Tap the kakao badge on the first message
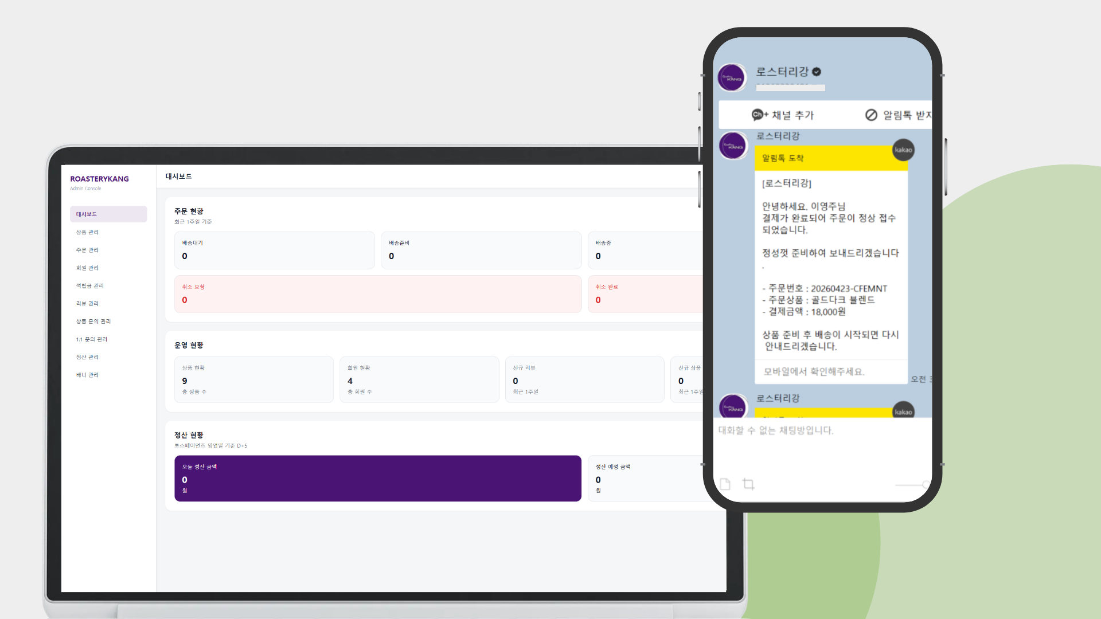Image resolution: width=1101 pixels, height=619 pixels. click(904, 150)
